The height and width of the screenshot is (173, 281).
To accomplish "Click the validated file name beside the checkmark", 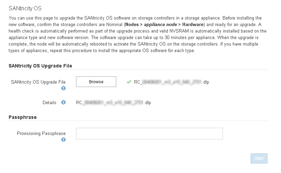I will click(x=171, y=82).
